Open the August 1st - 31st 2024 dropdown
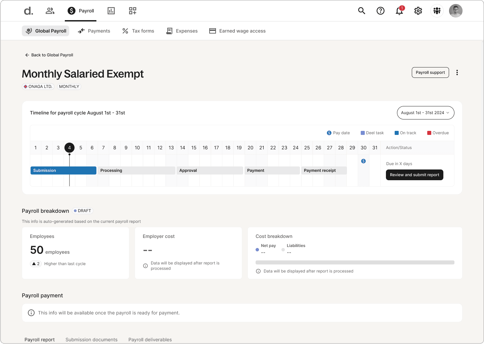 coord(425,113)
